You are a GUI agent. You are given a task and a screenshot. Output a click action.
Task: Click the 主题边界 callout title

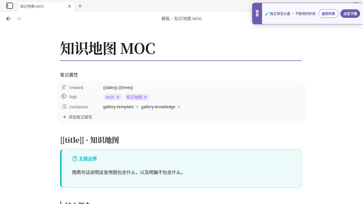point(88,159)
